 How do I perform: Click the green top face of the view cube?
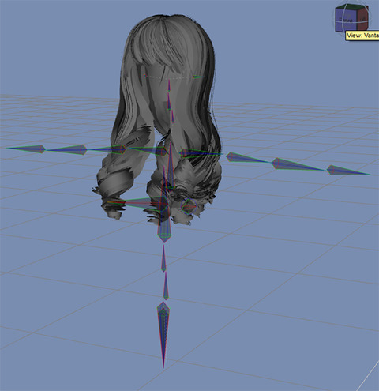point(351,7)
